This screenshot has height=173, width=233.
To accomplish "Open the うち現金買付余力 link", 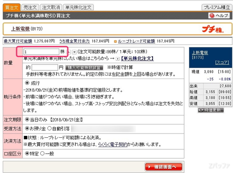I will [x=74, y=41].
